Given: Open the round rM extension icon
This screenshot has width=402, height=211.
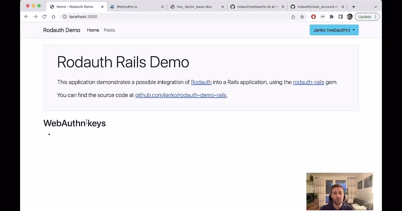Looking at the screenshot, I should pos(323,17).
